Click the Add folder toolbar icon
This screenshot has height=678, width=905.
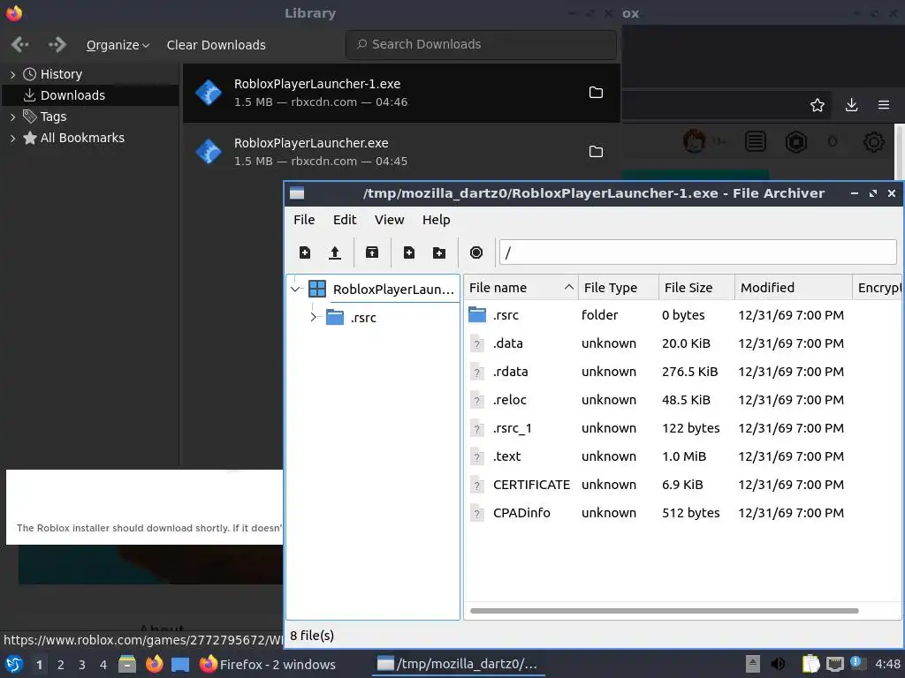pyautogui.click(x=439, y=252)
